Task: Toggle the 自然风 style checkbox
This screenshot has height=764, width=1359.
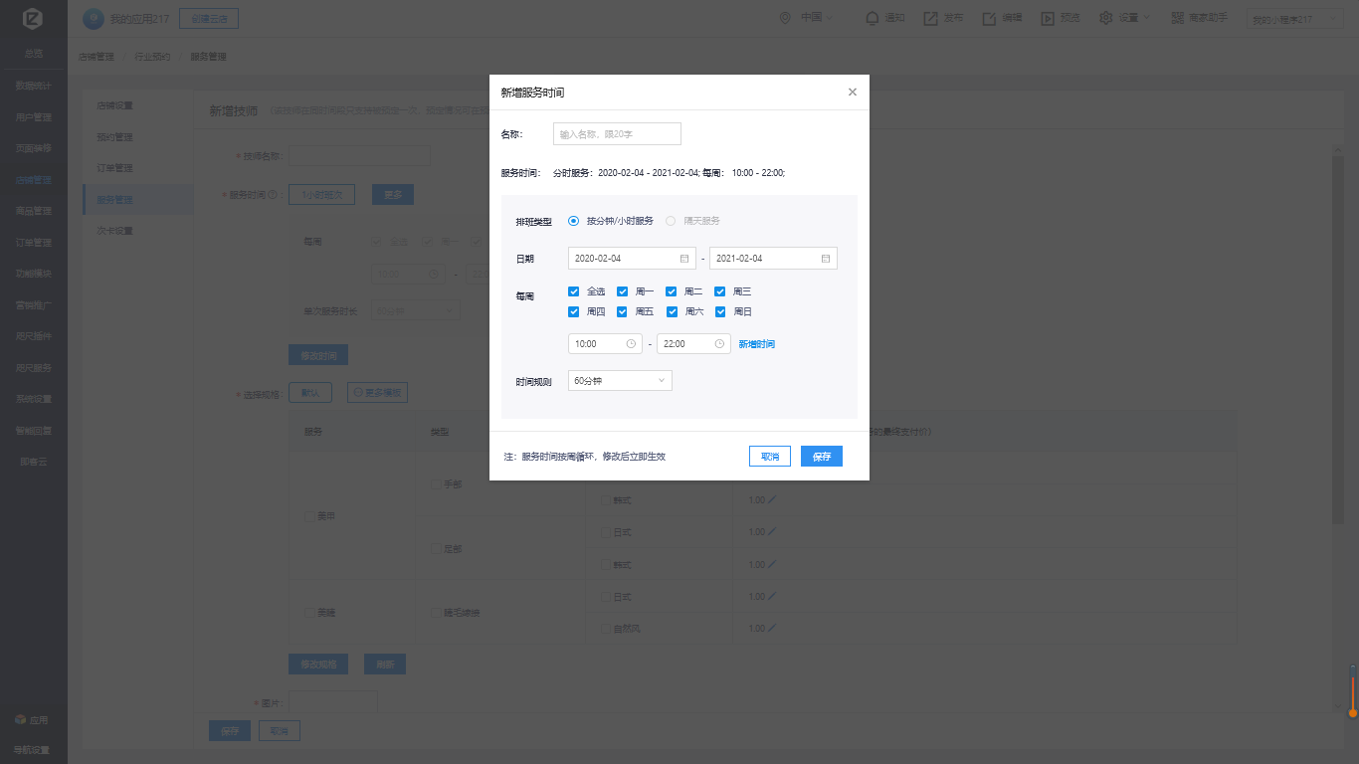Action: [x=605, y=629]
